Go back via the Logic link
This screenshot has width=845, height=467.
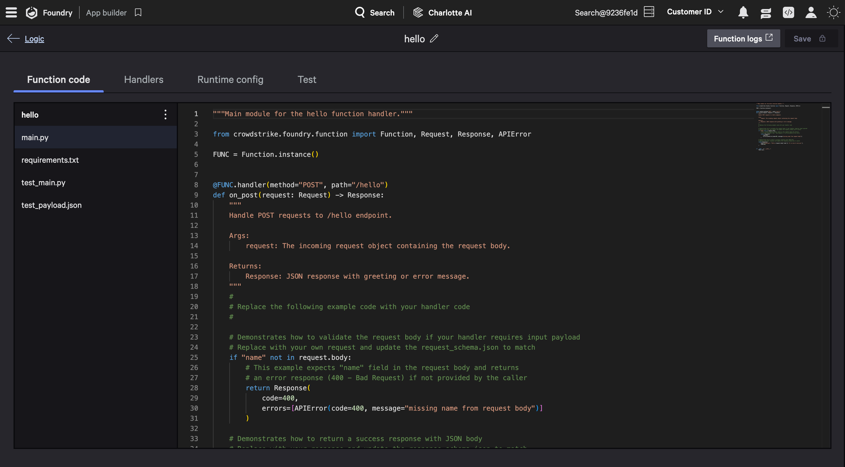click(34, 39)
